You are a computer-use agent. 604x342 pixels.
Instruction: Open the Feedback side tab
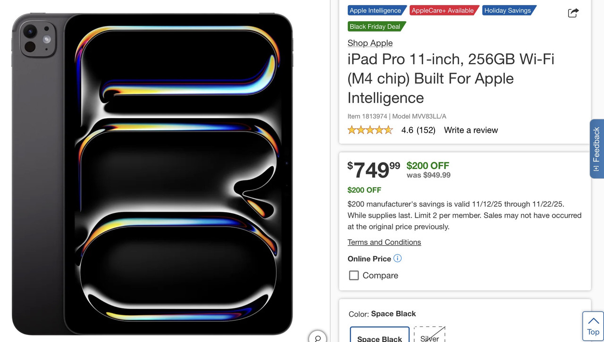click(597, 149)
